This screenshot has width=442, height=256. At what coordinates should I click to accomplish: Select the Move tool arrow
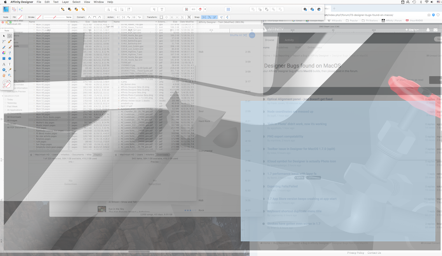[4, 36]
